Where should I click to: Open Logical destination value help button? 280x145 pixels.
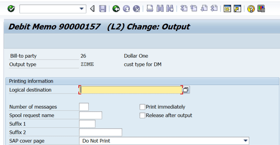(186, 90)
